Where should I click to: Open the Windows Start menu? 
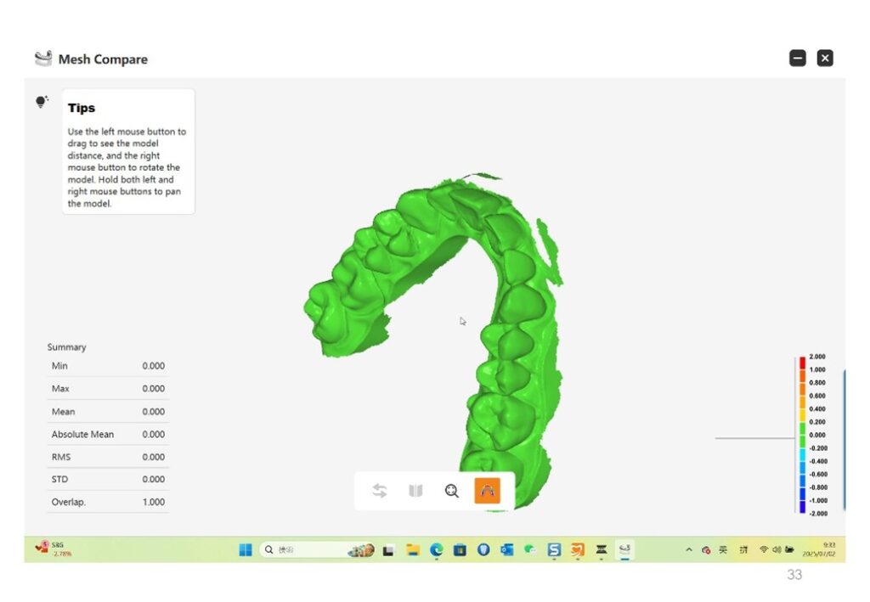[x=245, y=549]
